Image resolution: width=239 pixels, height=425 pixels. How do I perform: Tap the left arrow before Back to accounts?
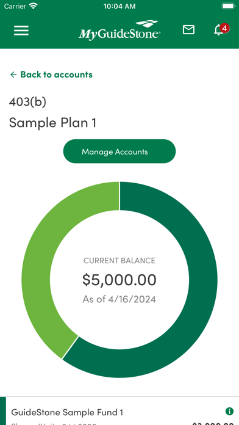click(13, 74)
